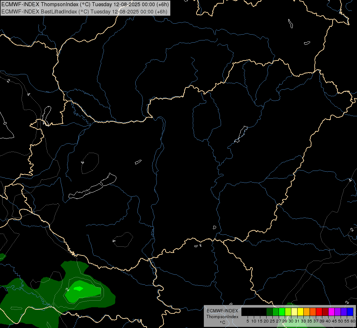
Task: Click the dark green 20-25 legend swatch
Action: (269, 312)
